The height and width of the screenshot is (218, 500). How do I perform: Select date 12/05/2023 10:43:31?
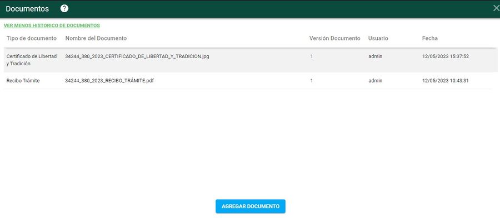(446, 81)
